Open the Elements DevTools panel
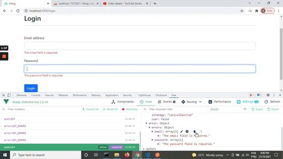Image resolution: width=283 pixels, height=159 pixels. click(22, 95)
